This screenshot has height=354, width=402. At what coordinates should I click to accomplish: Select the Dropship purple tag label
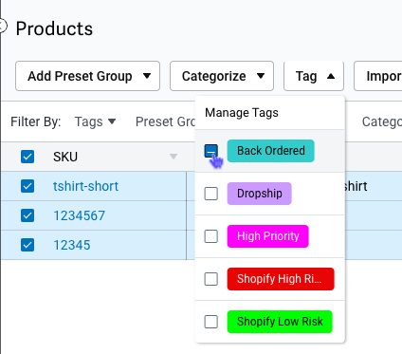tap(260, 194)
